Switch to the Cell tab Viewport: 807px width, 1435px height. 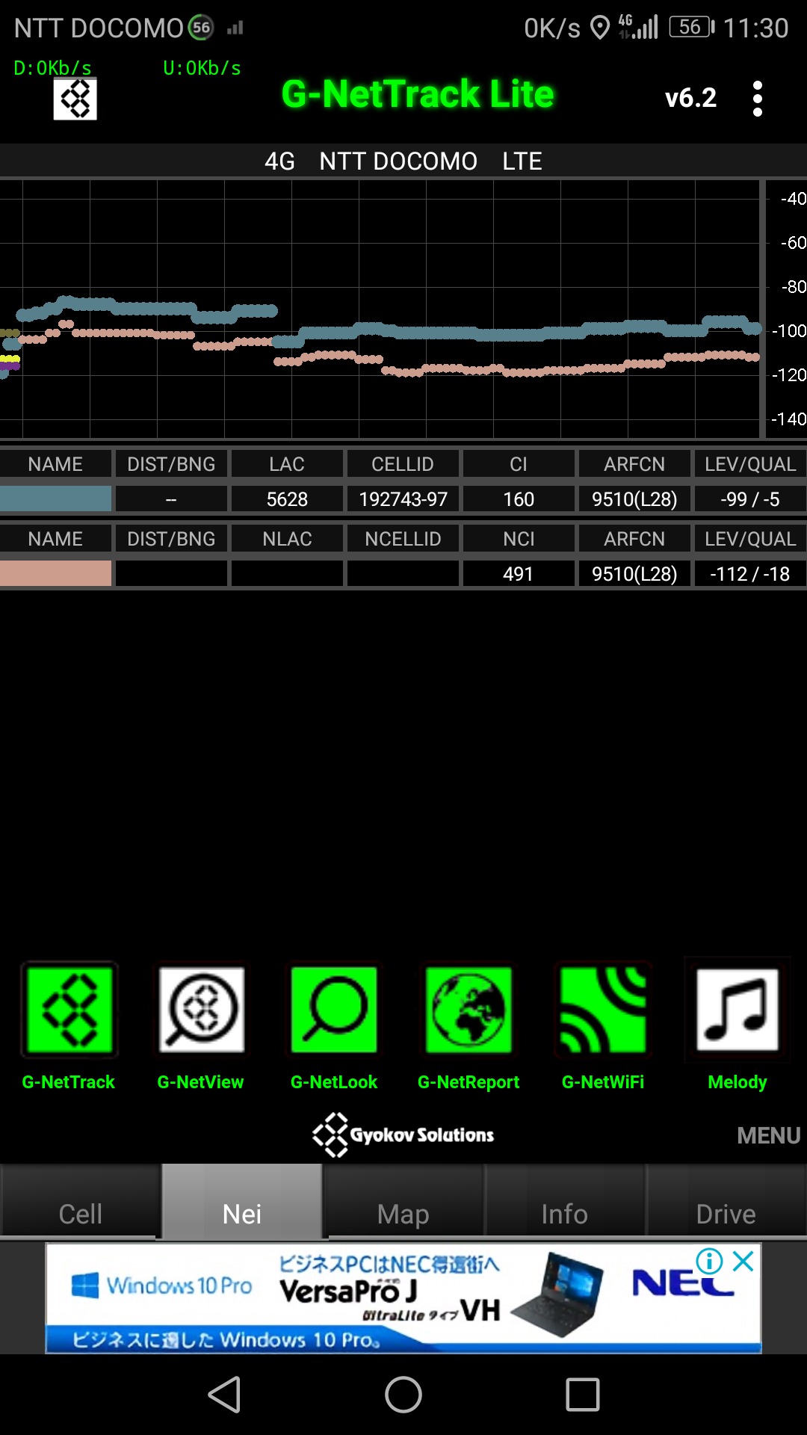pyautogui.click(x=81, y=1213)
